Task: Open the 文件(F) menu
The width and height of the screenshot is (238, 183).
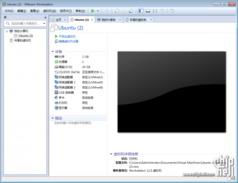Action: point(9,11)
